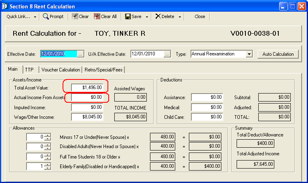Click the Total Adjusted Income $7,645.00 box
This screenshot has width=308, height=183.
coord(255,164)
